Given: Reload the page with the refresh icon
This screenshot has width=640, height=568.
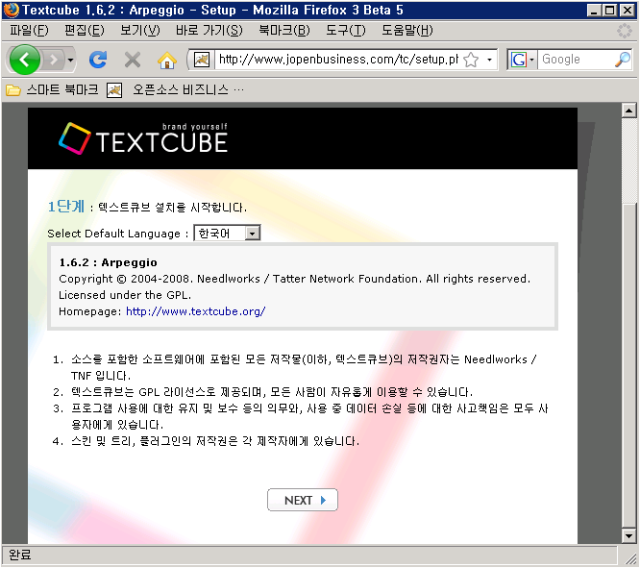Looking at the screenshot, I should point(98,60).
